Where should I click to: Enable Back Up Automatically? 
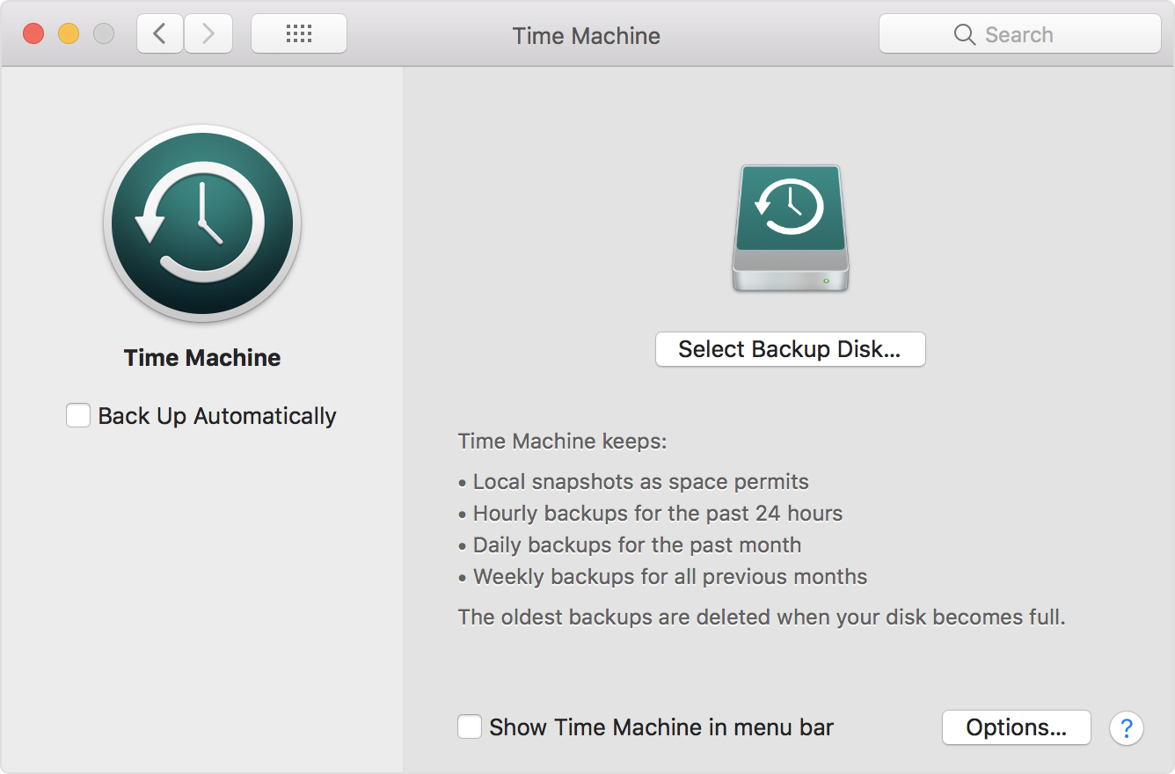(x=78, y=414)
